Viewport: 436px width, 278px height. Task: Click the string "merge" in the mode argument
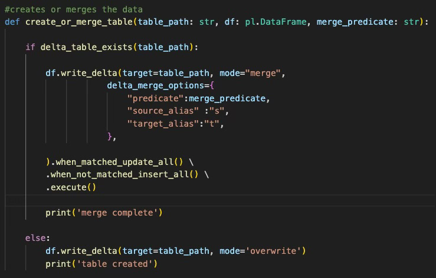[x=263, y=73]
